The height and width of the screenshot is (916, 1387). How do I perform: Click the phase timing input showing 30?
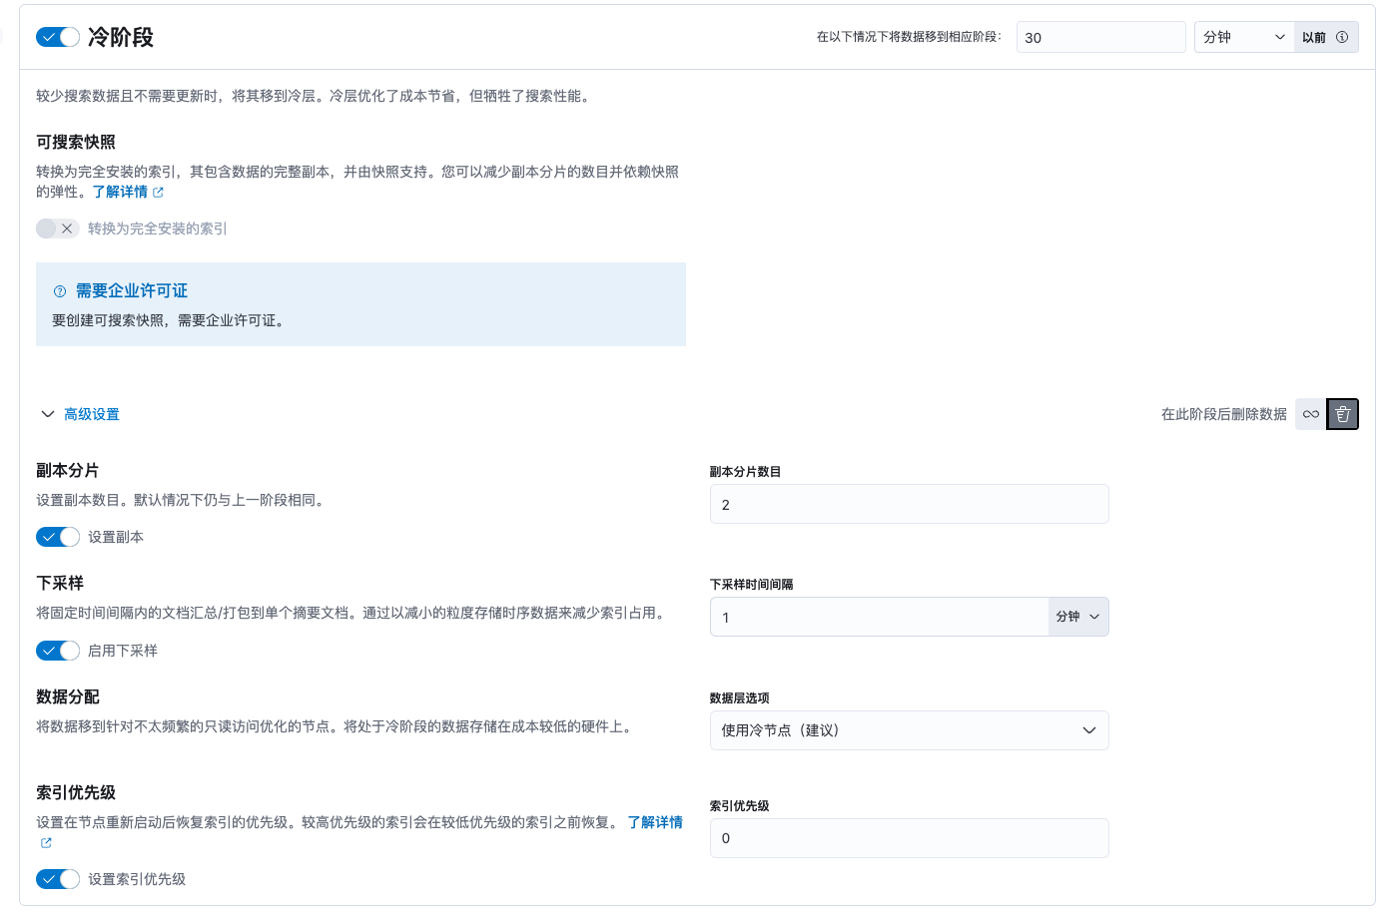[1100, 37]
